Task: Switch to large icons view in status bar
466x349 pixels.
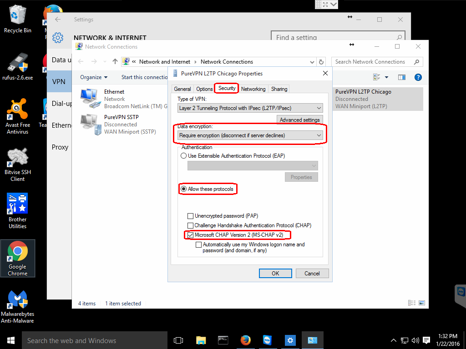Action: point(422,303)
